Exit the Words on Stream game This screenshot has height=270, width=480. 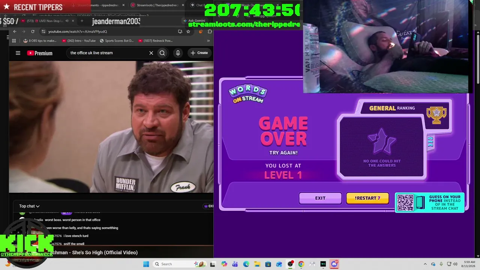pos(320,198)
